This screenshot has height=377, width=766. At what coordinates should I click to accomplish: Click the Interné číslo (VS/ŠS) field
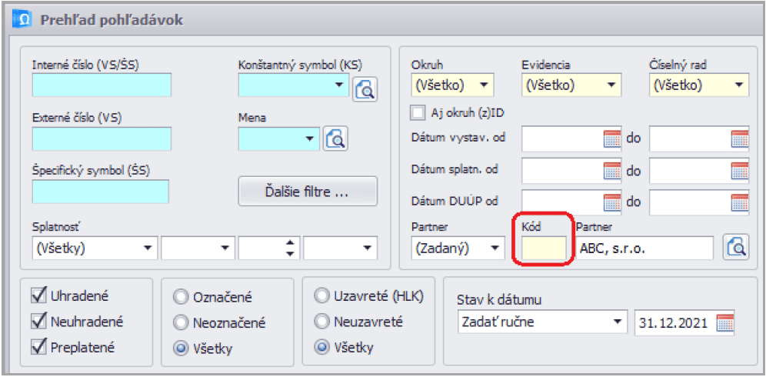pos(102,85)
